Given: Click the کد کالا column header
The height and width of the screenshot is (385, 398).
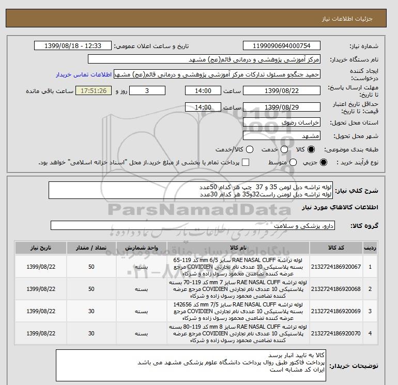Looking at the screenshot, I should point(336,248).
